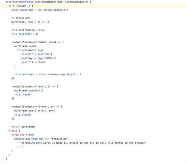Click 'streaming only works in Node.js' string

point(83,143)
